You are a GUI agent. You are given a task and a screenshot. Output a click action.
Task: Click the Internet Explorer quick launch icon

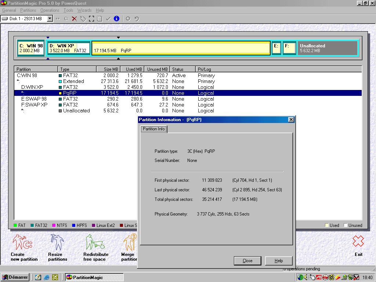47,278
